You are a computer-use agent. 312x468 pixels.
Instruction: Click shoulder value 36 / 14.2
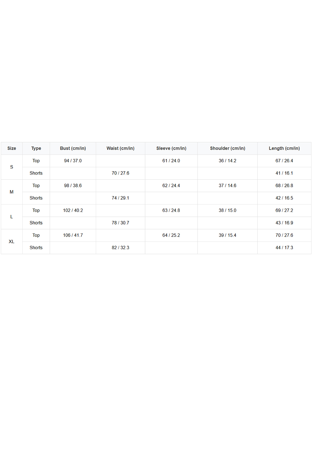(227, 161)
